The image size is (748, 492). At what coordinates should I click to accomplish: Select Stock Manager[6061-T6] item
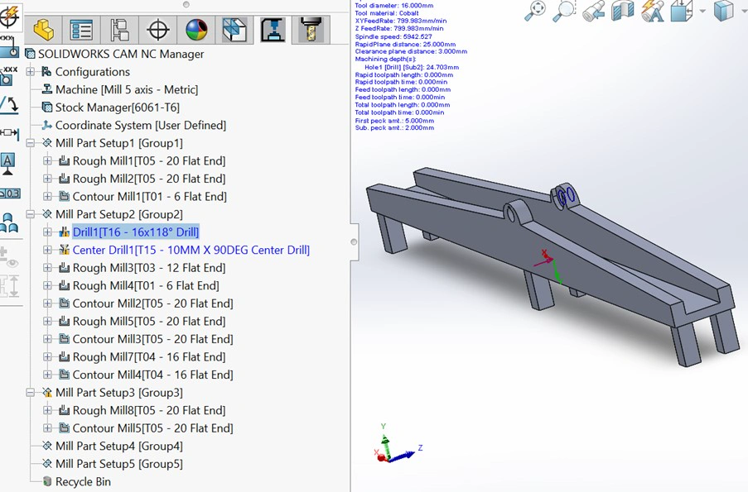click(118, 107)
